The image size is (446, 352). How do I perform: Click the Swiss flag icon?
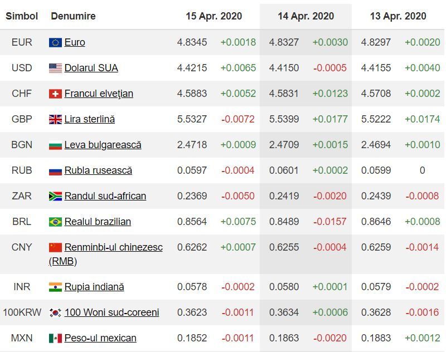pyautogui.click(x=55, y=94)
